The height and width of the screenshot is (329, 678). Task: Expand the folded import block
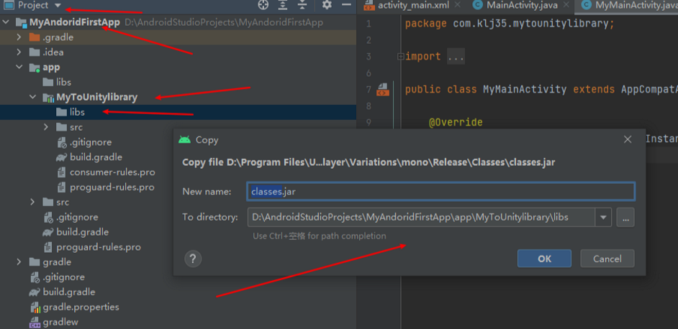click(x=400, y=56)
